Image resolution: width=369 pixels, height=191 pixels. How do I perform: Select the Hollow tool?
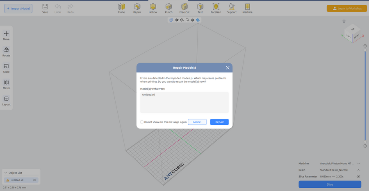[x=153, y=9]
